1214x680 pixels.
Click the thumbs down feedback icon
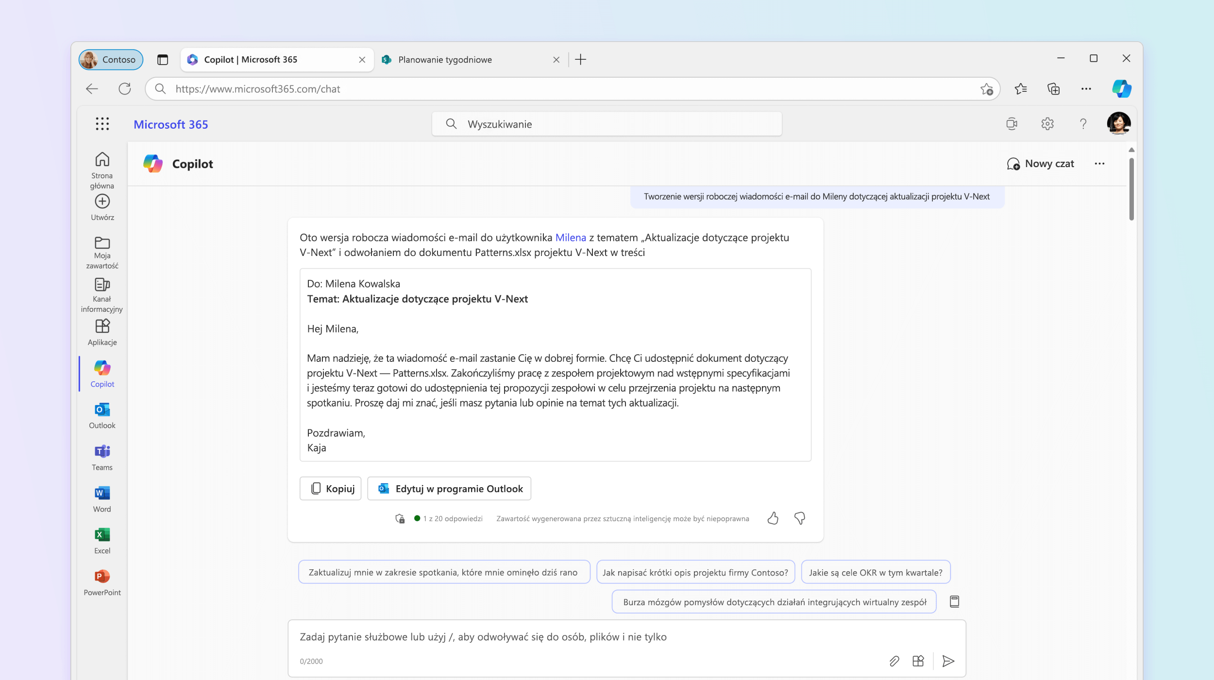[800, 518]
